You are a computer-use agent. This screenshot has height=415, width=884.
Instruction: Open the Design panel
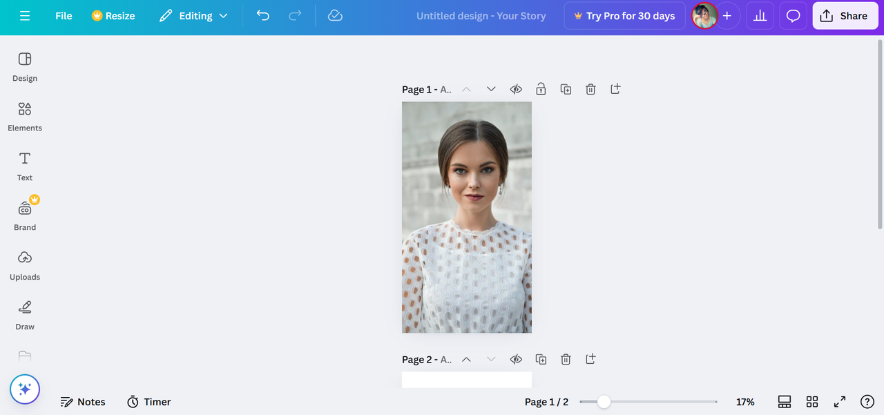pyautogui.click(x=25, y=66)
